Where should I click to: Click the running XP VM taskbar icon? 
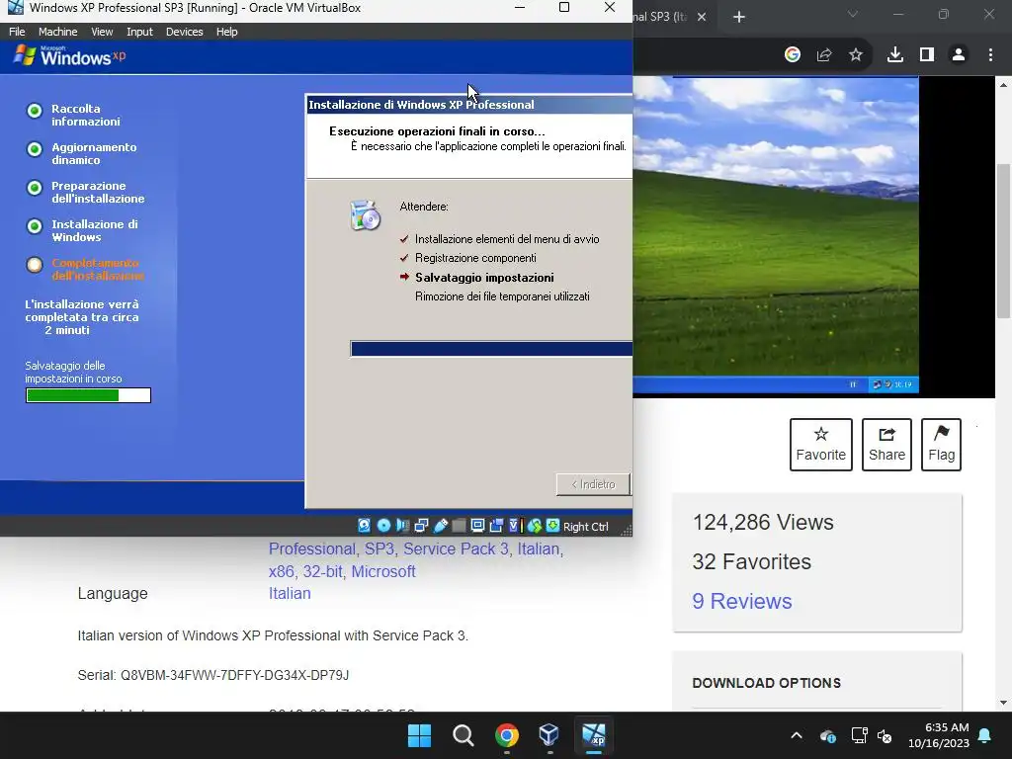[x=594, y=735]
